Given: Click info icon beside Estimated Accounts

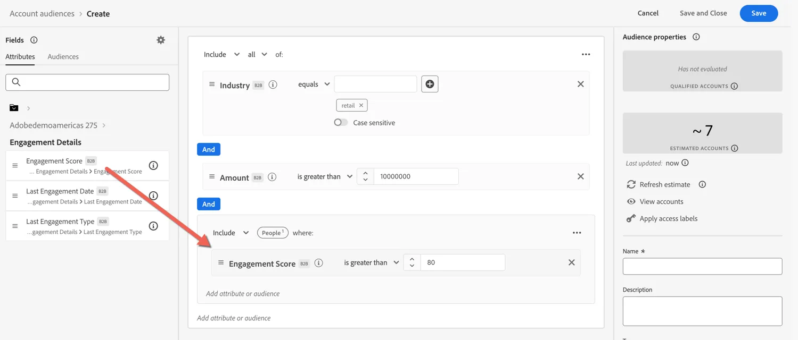Looking at the screenshot, I should (735, 148).
